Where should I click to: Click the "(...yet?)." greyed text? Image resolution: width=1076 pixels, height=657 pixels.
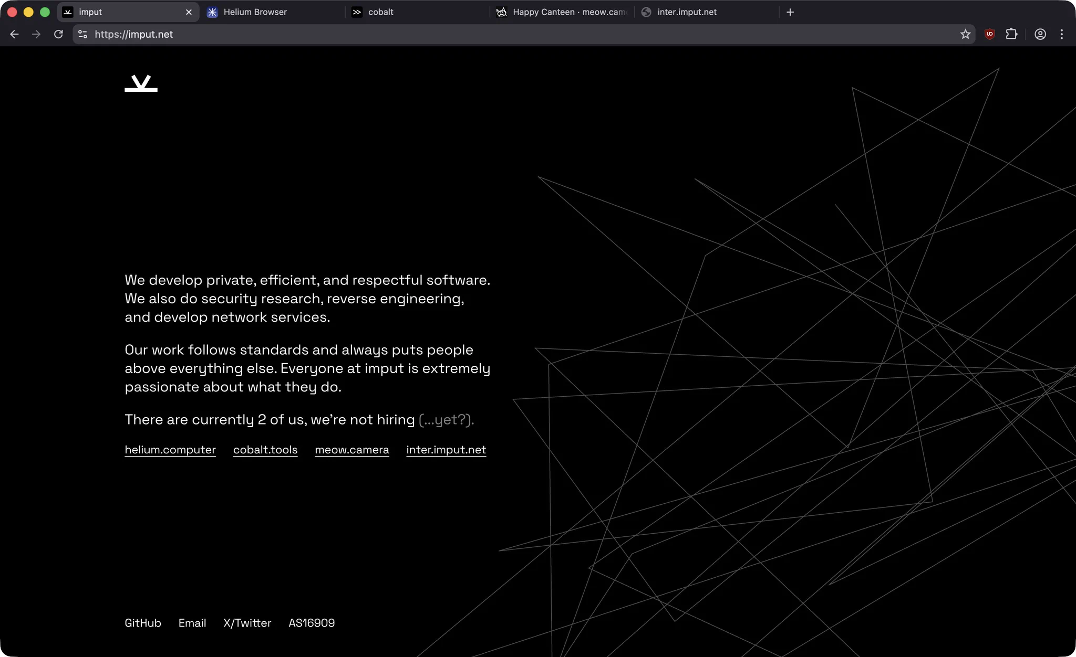[x=447, y=420]
